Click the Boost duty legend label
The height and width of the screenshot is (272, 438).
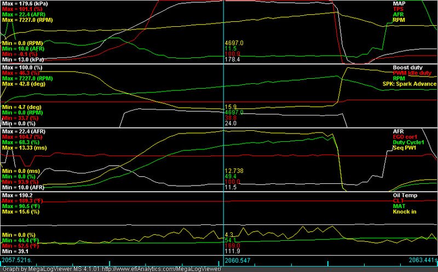407,67
